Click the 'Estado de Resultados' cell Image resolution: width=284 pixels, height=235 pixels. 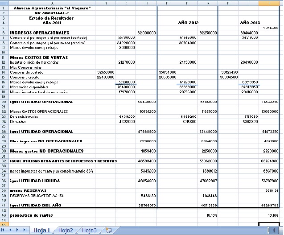(52, 18)
